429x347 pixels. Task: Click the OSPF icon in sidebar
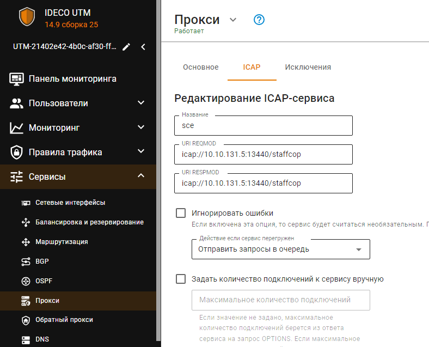[25, 281]
